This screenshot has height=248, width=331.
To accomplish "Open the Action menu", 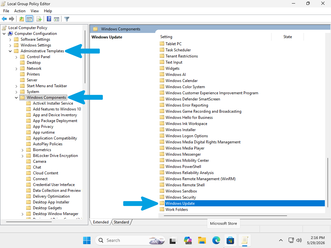I will [x=20, y=11].
